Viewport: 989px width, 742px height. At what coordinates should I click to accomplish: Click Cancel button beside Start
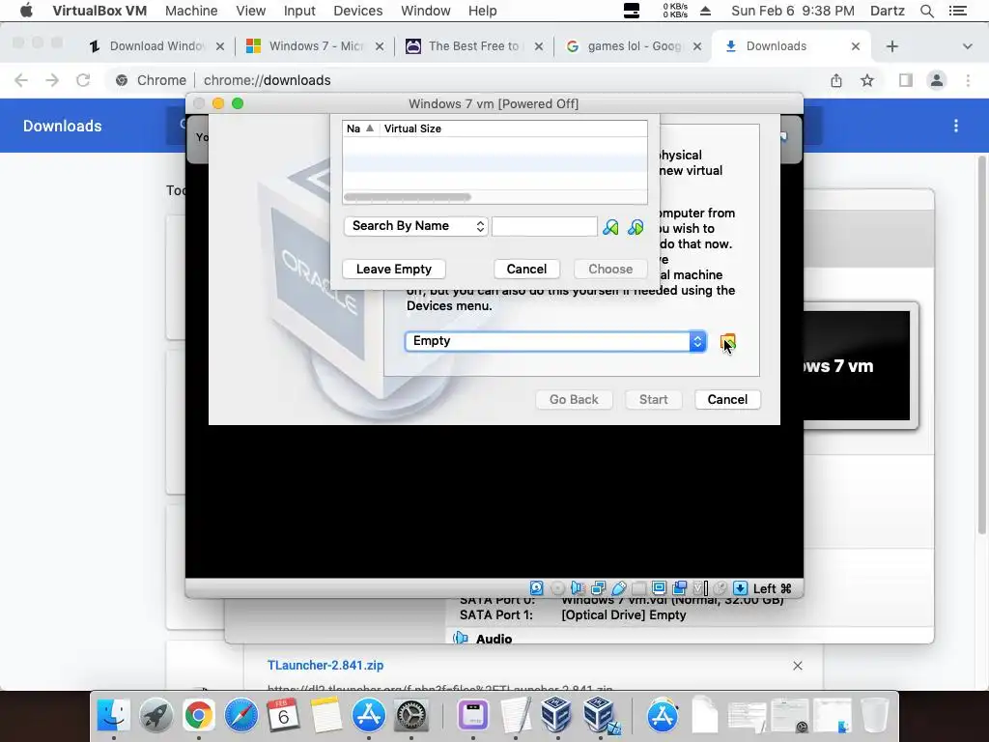pyautogui.click(x=727, y=399)
